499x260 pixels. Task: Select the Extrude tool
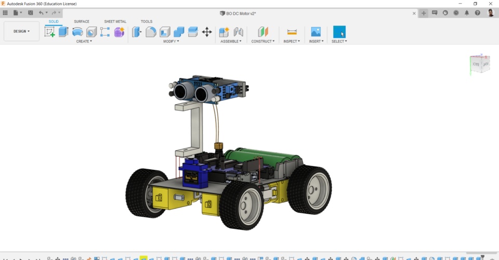coord(63,32)
